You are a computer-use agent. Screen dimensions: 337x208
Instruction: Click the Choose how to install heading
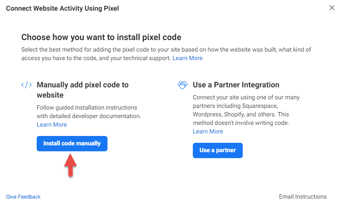tap(101, 37)
